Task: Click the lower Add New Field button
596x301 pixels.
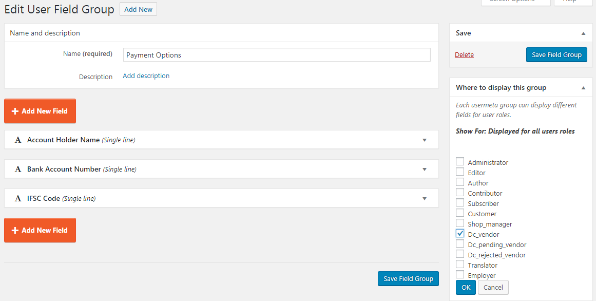Action: click(x=40, y=230)
